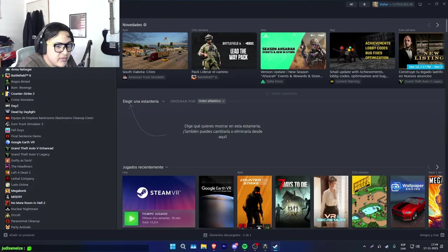Viewport: 448px width, 252px height.
Task: Open Spotify from taskbar
Action: pos(245,246)
